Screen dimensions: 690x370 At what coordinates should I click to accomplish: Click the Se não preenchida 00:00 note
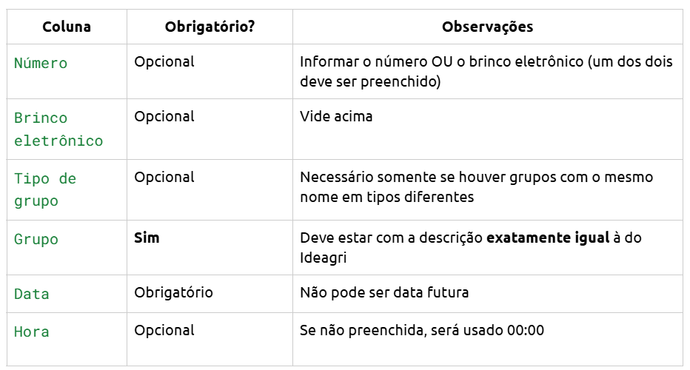click(422, 330)
